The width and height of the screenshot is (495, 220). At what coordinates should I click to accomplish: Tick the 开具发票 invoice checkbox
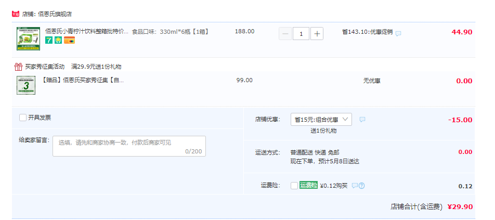[x=23, y=118]
